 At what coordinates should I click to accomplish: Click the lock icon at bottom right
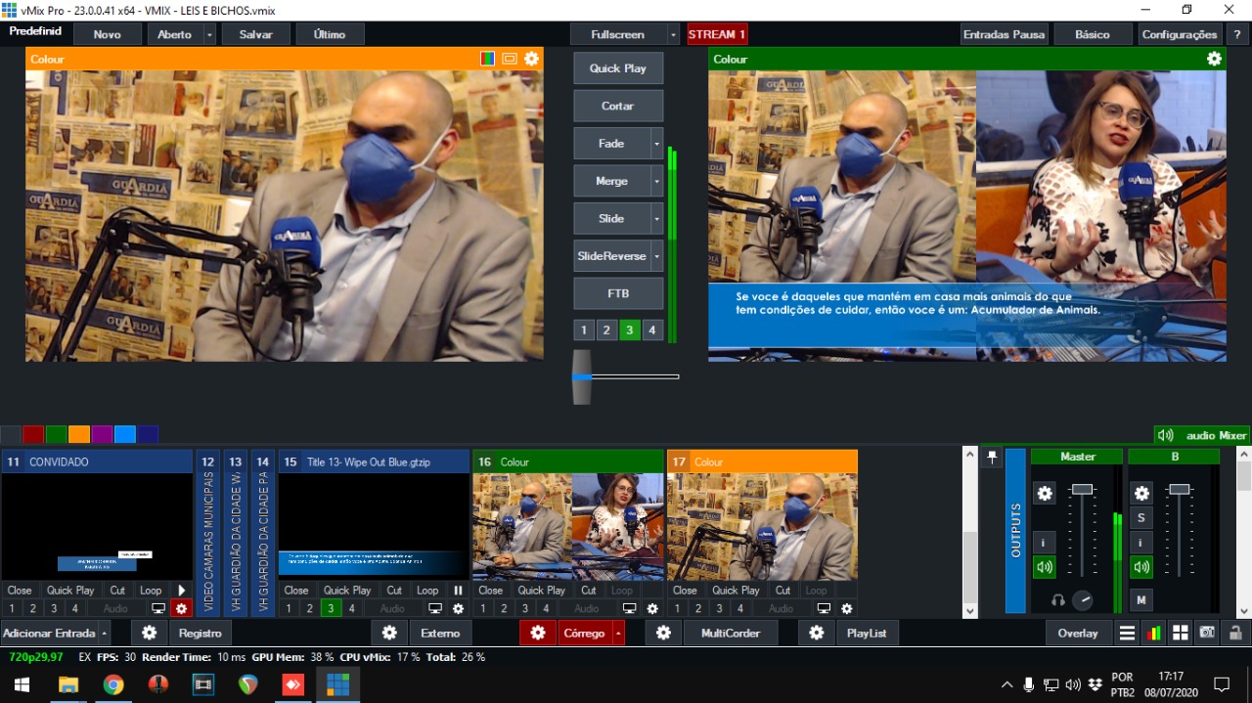(x=1235, y=634)
